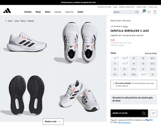Click únete al club link
Image resolution: width=161 pixels, height=129 pixels.
153,7
